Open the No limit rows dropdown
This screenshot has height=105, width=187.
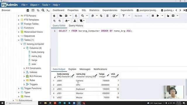(141, 16)
